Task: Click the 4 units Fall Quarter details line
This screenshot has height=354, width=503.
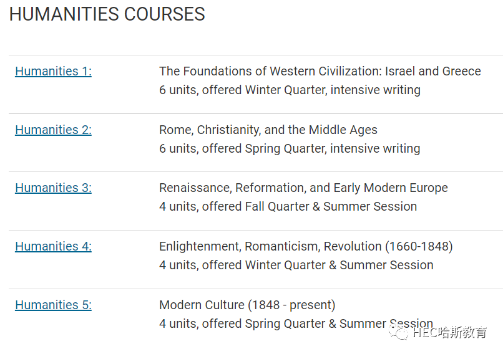Action: [288, 207]
